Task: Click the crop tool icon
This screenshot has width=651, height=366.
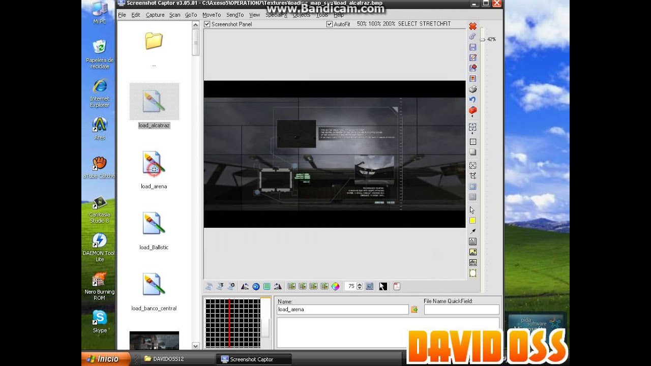Action: click(x=472, y=176)
